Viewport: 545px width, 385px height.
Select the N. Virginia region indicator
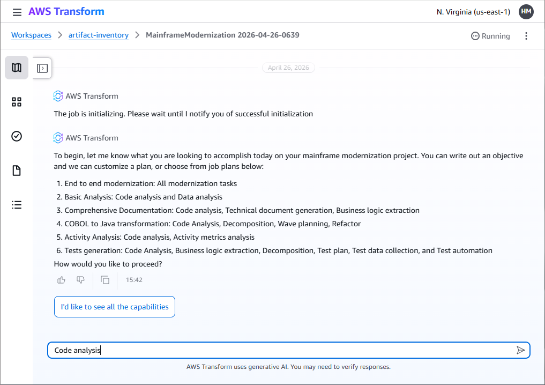pos(473,12)
